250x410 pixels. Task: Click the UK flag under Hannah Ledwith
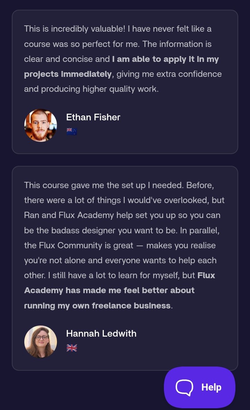tap(72, 348)
